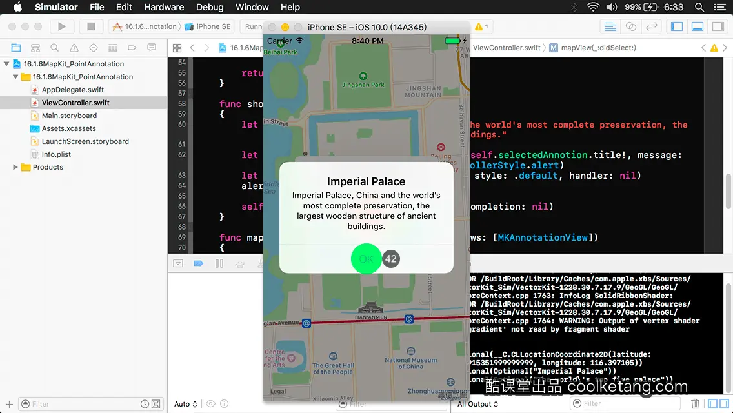
Task: Click the Xcode Run button
Action: pos(62,26)
